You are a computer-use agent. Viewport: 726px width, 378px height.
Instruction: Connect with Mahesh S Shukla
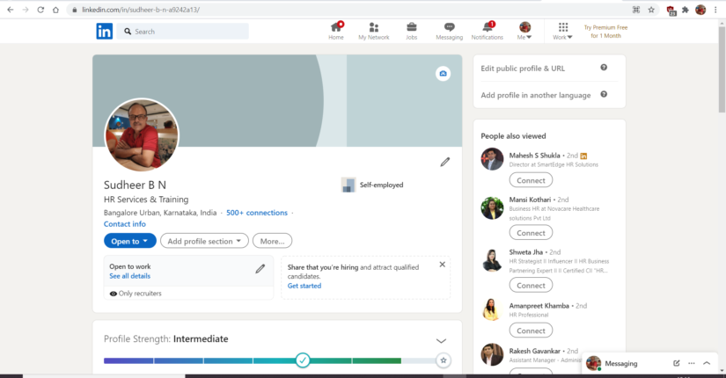pyautogui.click(x=531, y=180)
